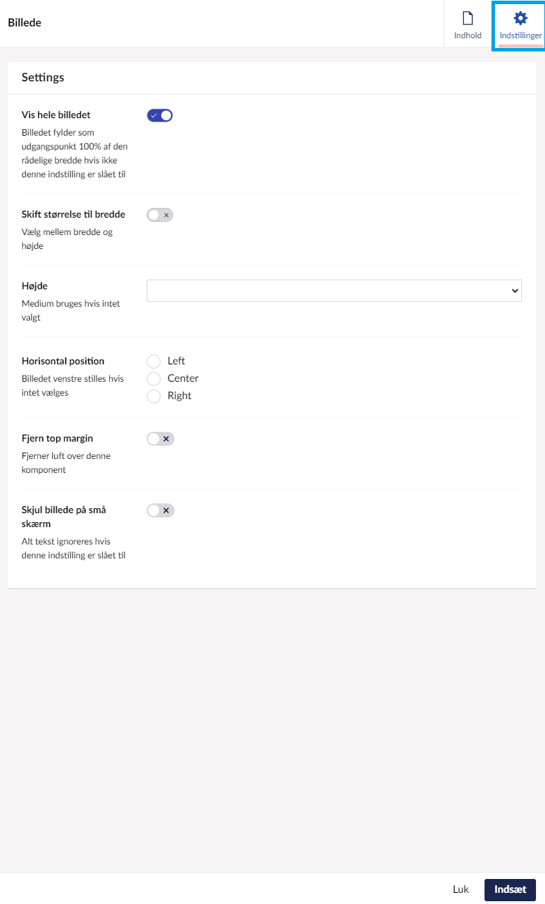The image size is (545, 904).
Task: Enable the Fjern top margin switch
Action: (x=160, y=439)
